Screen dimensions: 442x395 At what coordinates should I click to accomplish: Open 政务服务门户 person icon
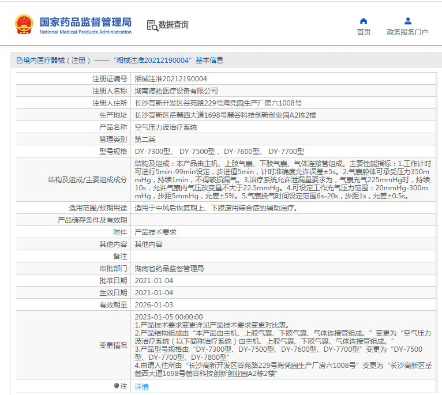[x=407, y=21]
